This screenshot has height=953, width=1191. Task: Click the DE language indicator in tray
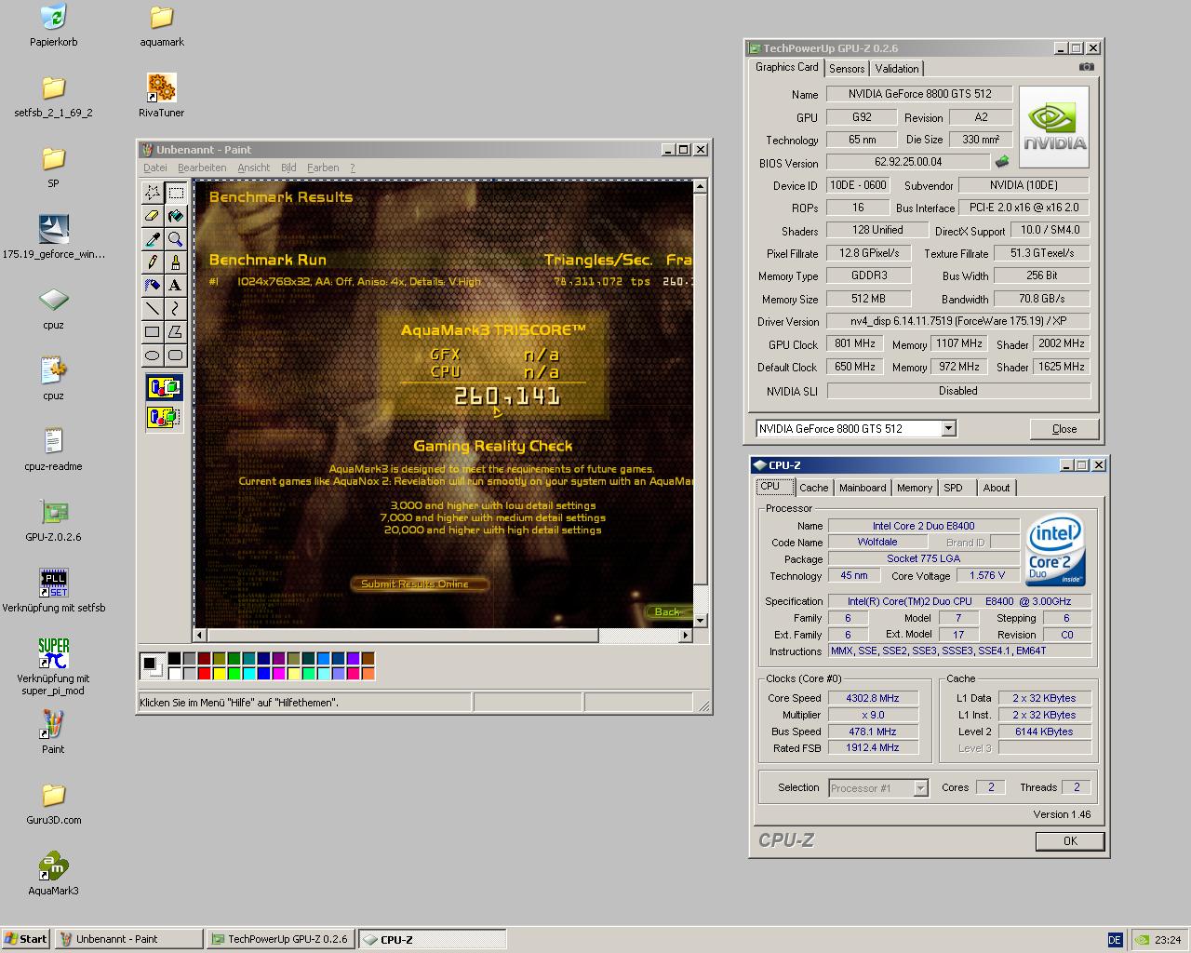coord(1115,940)
